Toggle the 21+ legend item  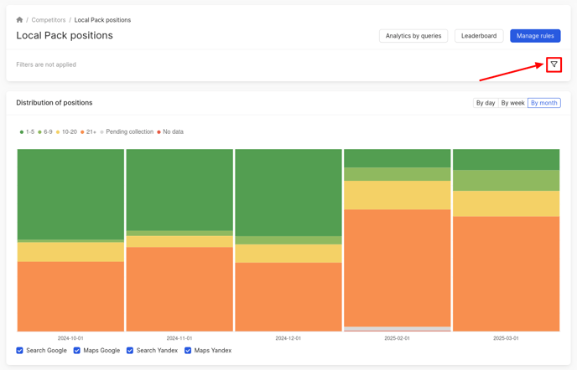(89, 132)
